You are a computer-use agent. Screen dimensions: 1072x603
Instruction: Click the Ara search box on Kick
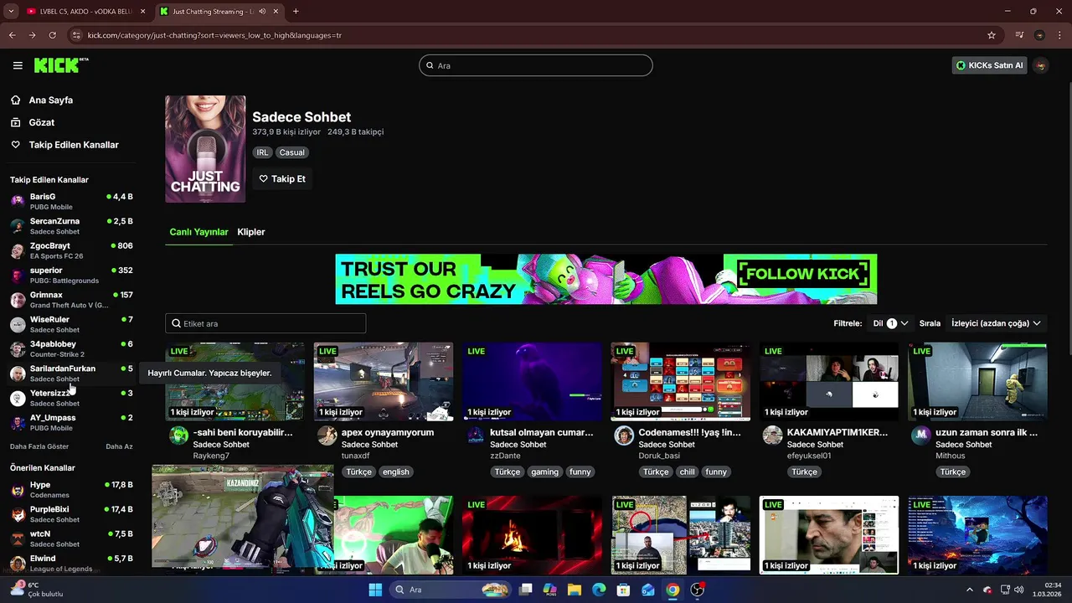[536, 65]
